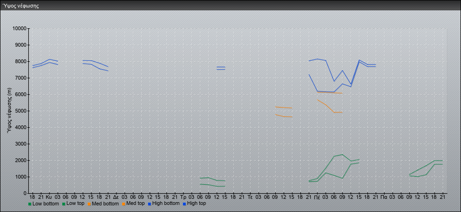This screenshot has height=212, width=461.
Task: Click the 'Κυ' day label on x-axis
Action: (49, 196)
